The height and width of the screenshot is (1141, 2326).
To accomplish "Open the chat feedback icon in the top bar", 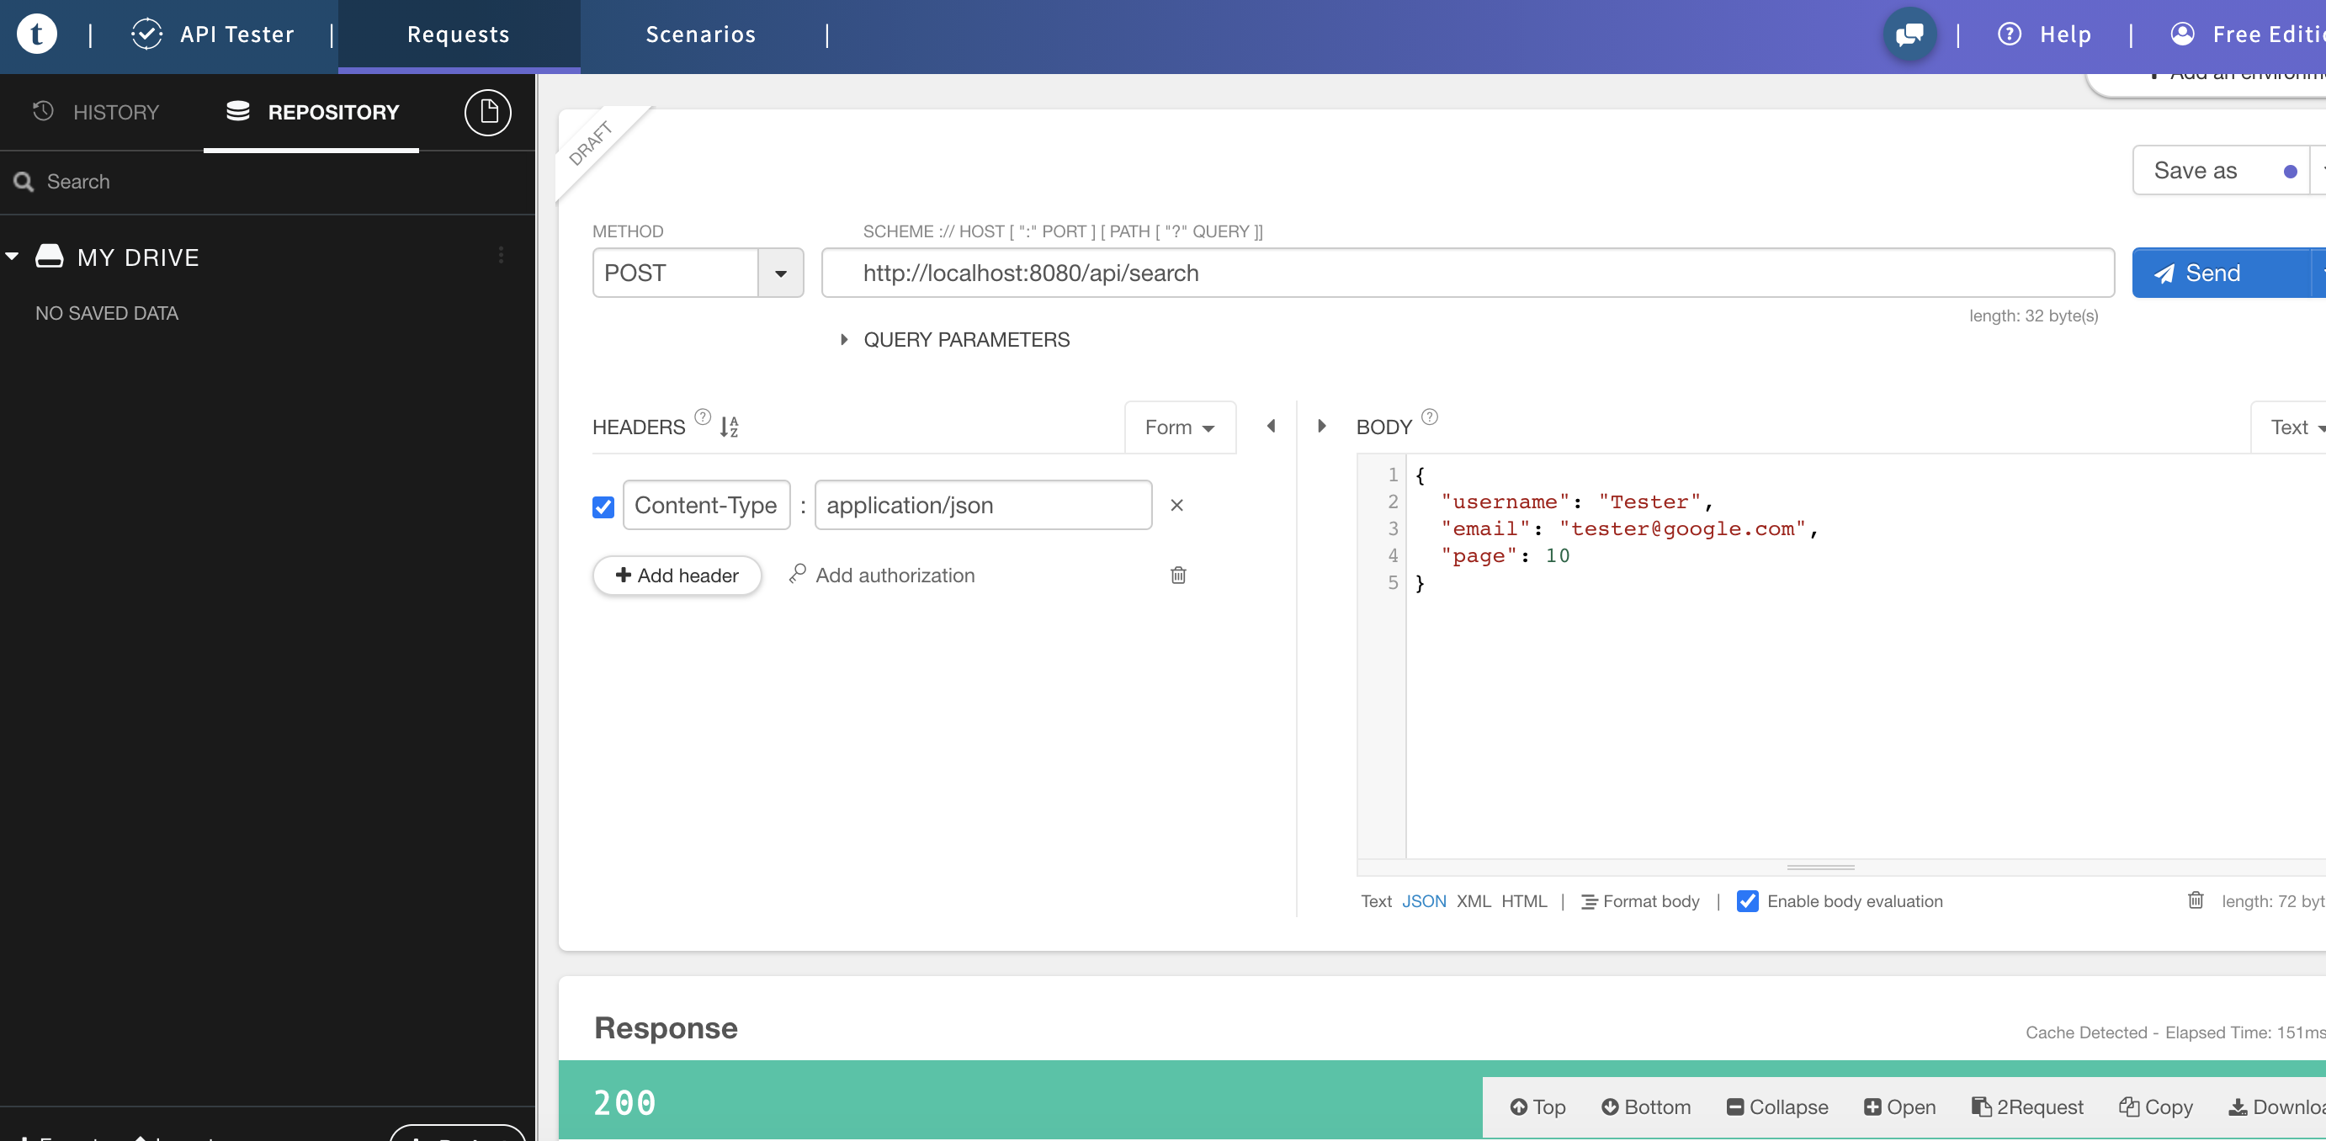I will coord(1909,34).
